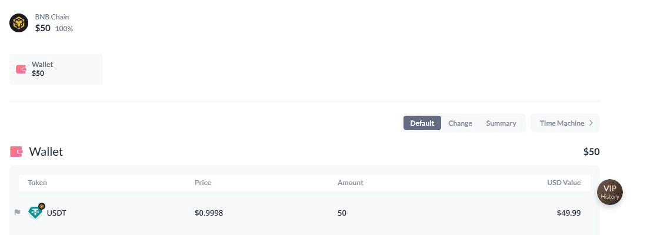Image resolution: width=647 pixels, height=235 pixels.
Task: Click the BNB badge on USDT icon
Action: (42, 206)
